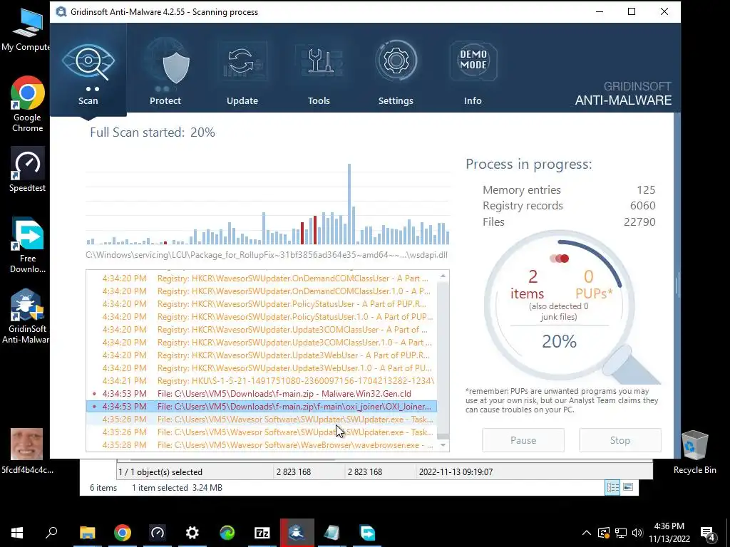Screen dimensions: 730x547
Task: Open taskbar Search magnifier
Action: coord(51,533)
